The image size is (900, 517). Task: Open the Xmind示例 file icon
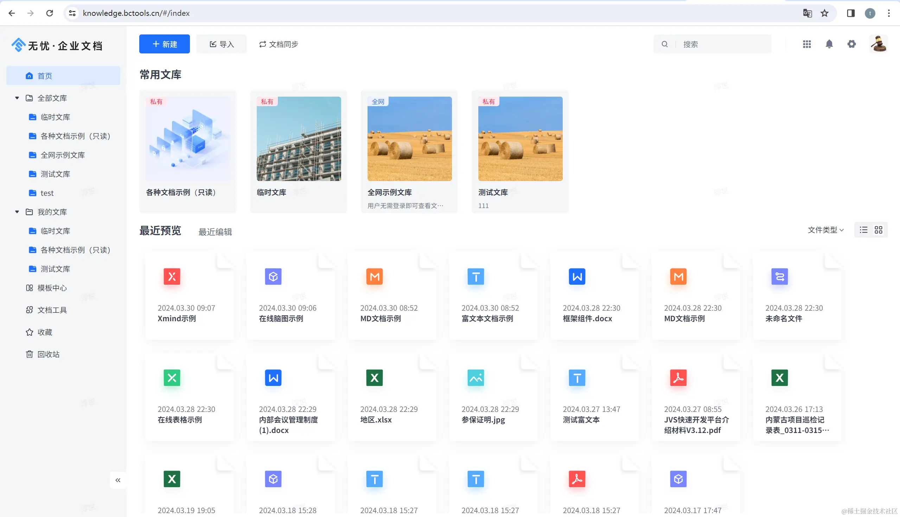172,276
